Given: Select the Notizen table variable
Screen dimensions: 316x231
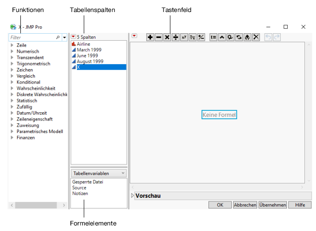Looking at the screenshot, I should click(80, 194).
